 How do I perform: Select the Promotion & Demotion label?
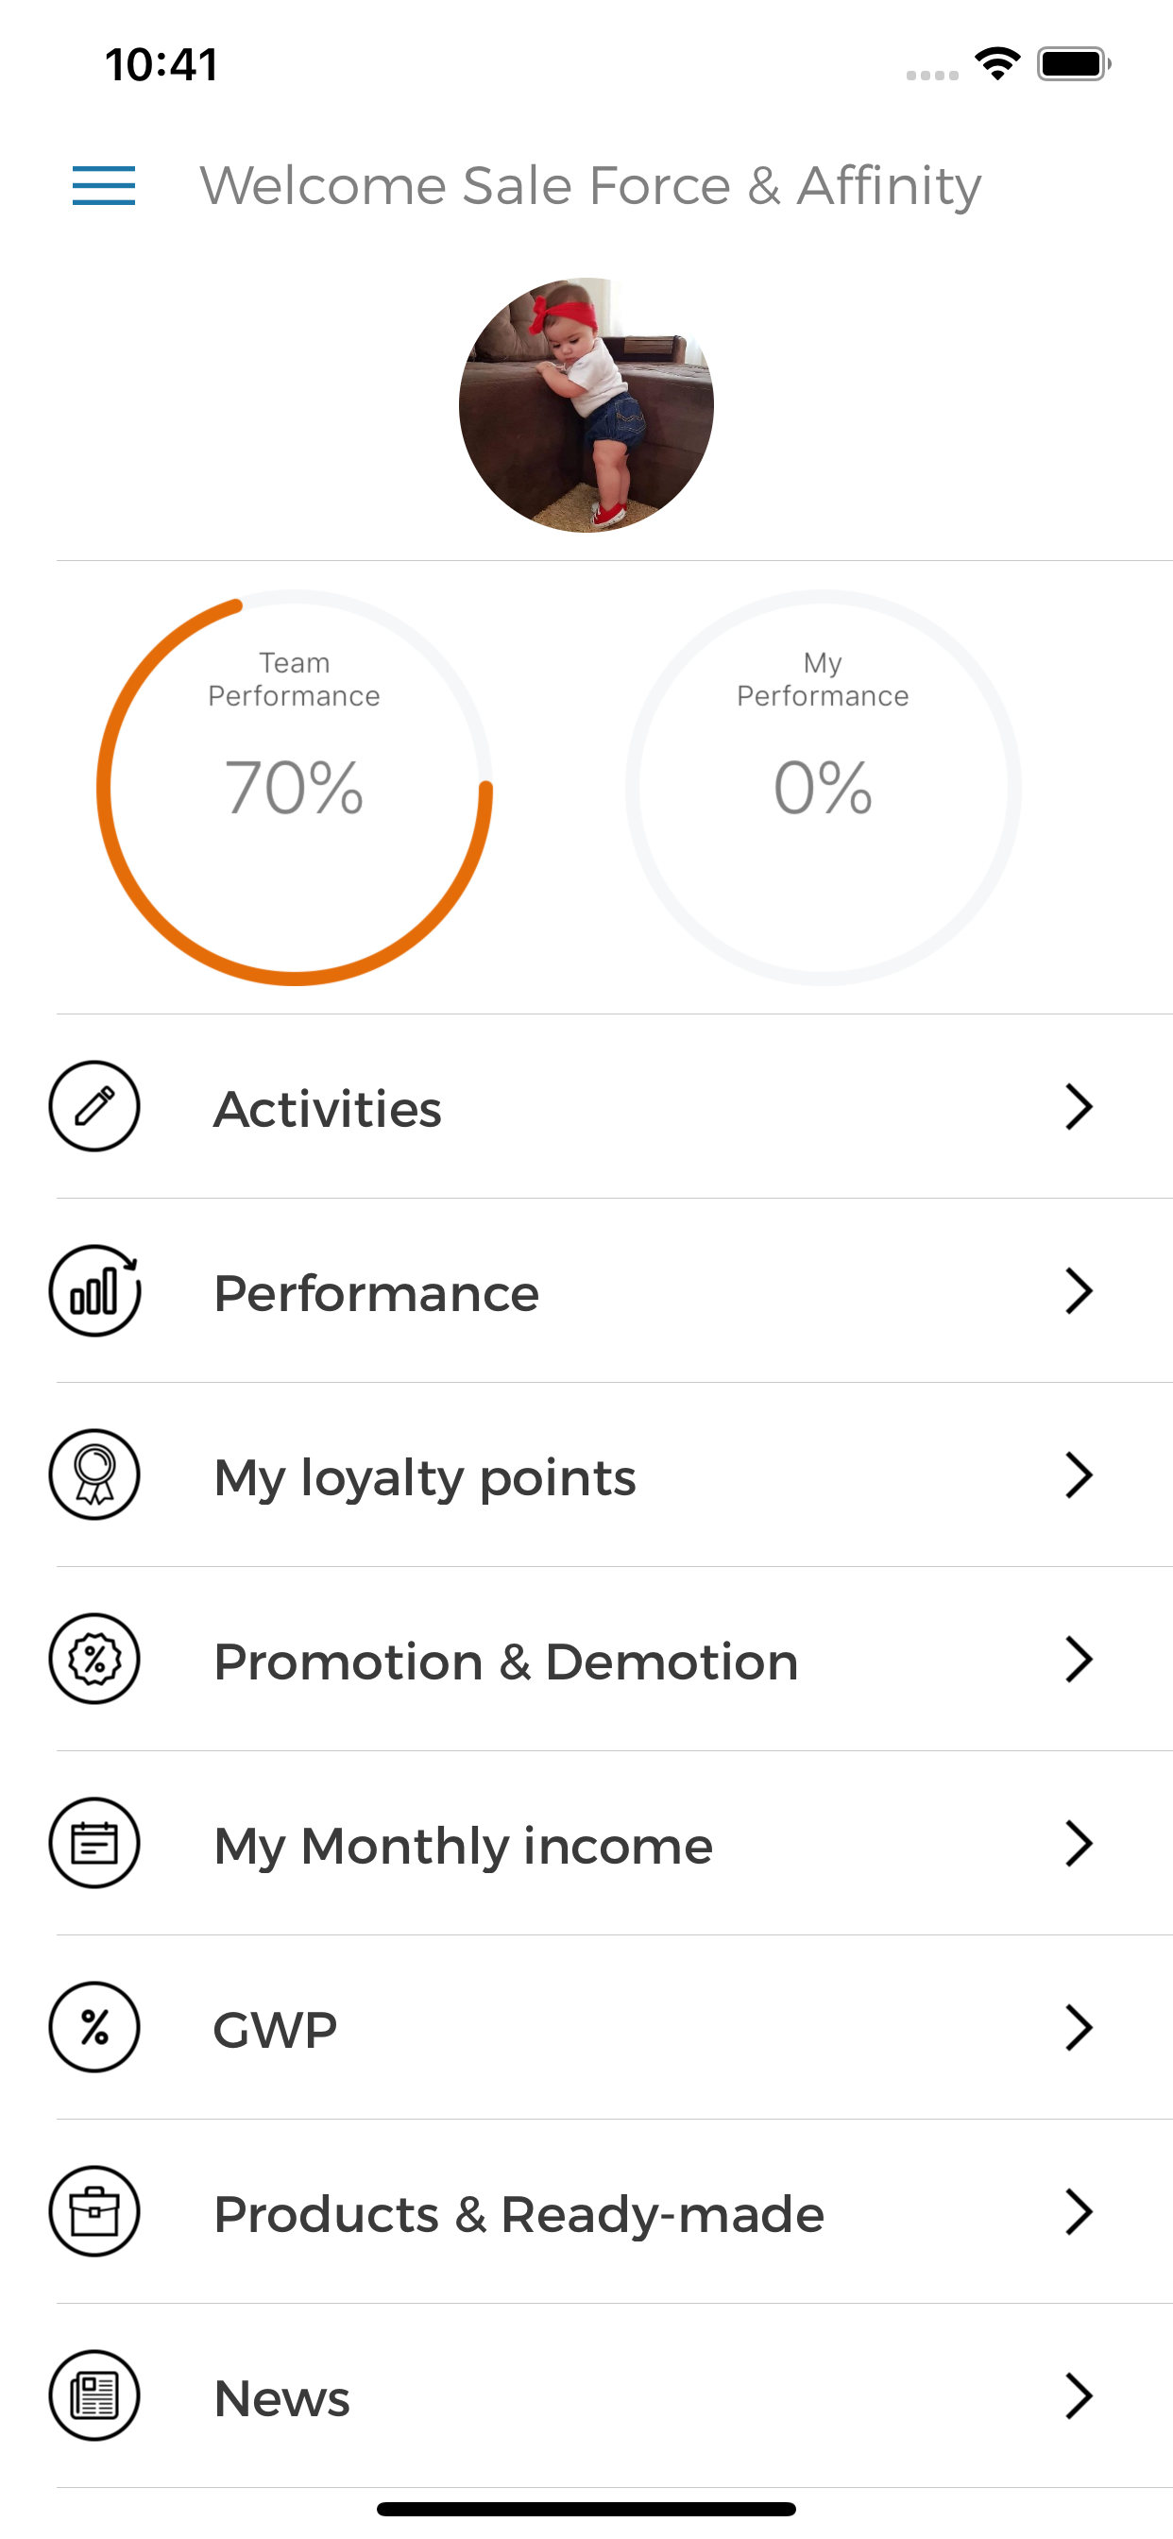coord(505,1661)
